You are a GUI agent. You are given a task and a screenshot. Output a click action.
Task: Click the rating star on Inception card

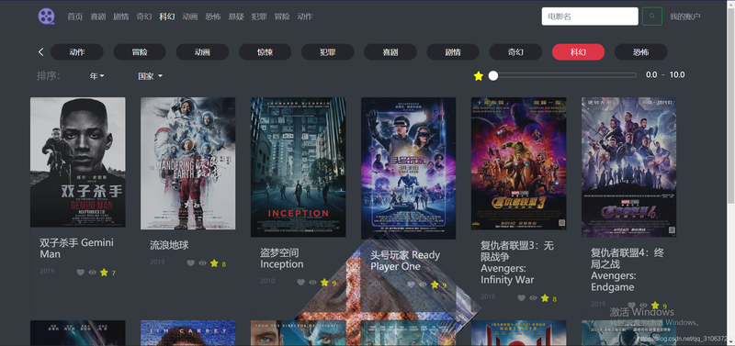coord(324,283)
